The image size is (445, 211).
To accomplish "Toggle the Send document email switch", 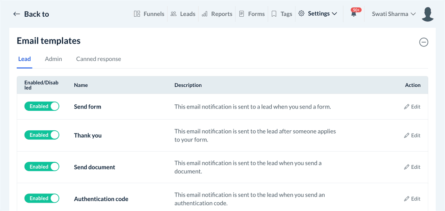I will [42, 167].
